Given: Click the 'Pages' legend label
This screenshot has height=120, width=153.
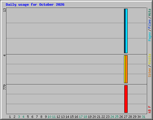Looking at the screenshot, I should (x=149, y=37).
